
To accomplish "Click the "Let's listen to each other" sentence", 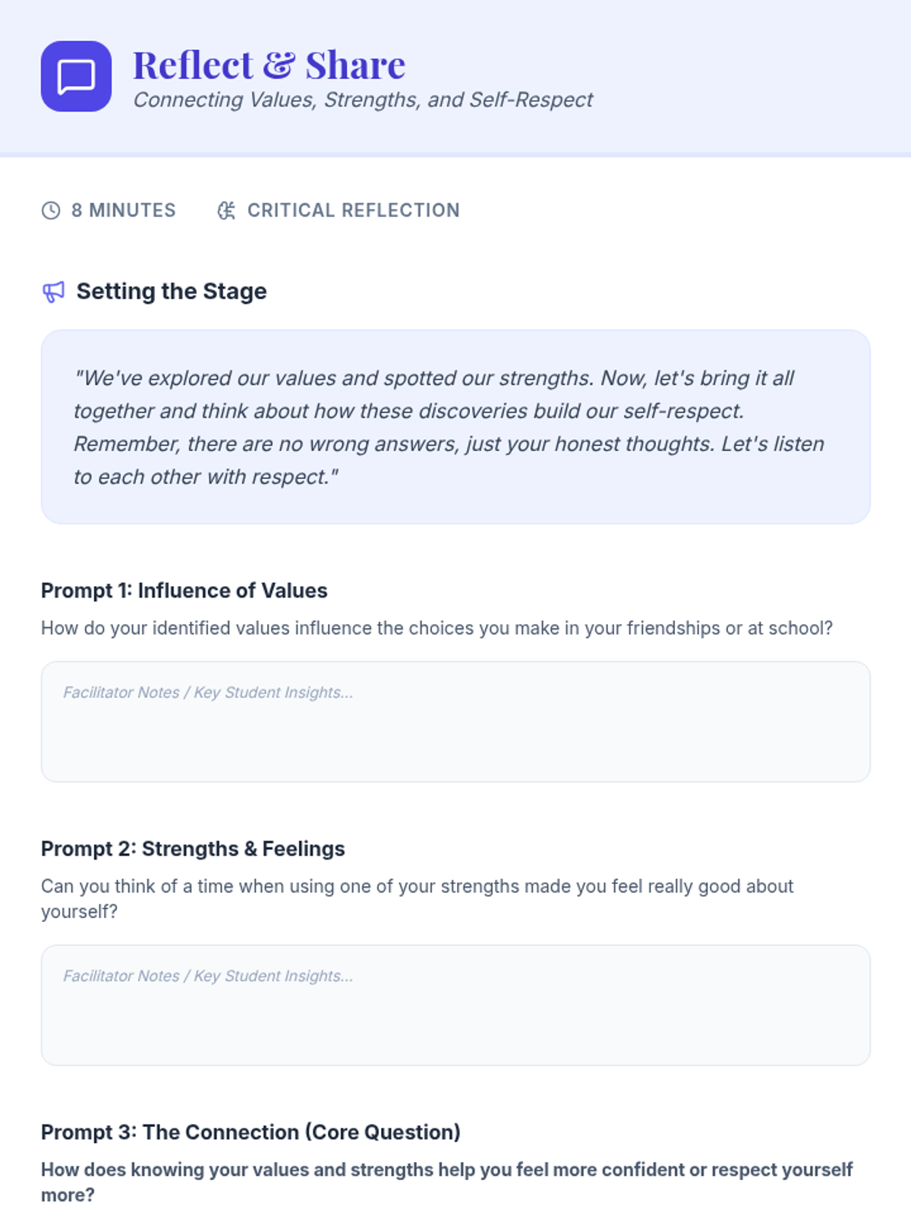I will (772, 444).
